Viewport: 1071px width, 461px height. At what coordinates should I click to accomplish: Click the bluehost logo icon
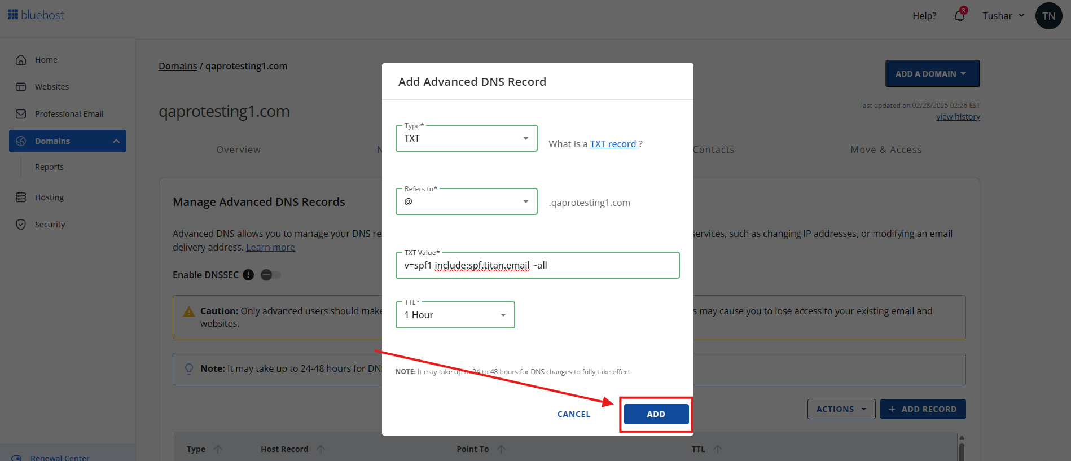tap(12, 15)
